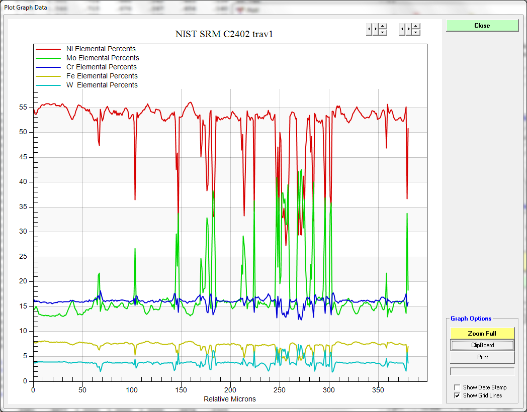Uncheck the Show Grid Lines checkbox

point(457,395)
